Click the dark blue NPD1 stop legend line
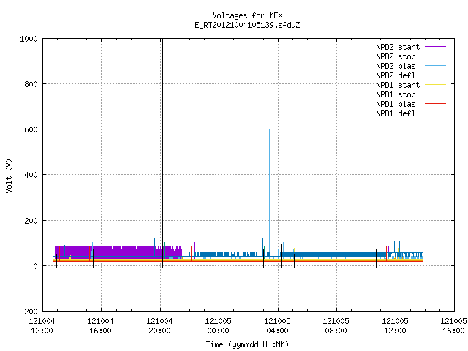The width and height of the screenshot is (468, 351). point(435,94)
